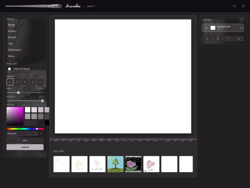Open the purple flowers on black thumbnail
The width and height of the screenshot is (250, 188).
tap(133, 164)
